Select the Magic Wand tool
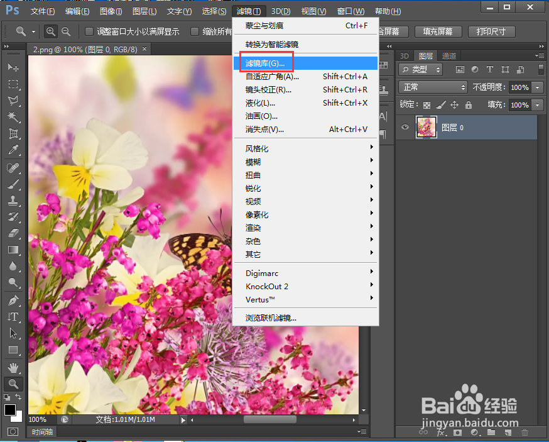Viewport: 549px width, 442px height. (13, 117)
